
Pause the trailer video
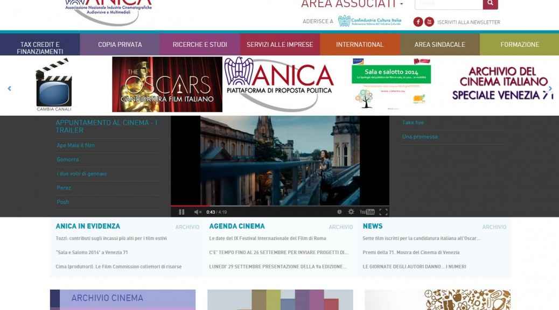(x=181, y=212)
